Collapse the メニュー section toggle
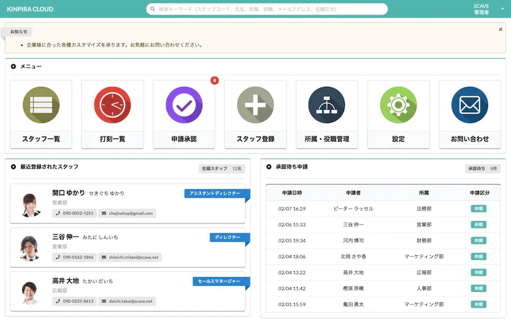The image size is (511, 319). (13, 66)
